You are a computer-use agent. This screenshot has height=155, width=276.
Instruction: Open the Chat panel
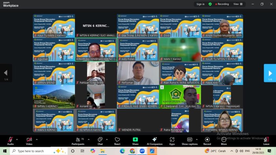[100, 141]
